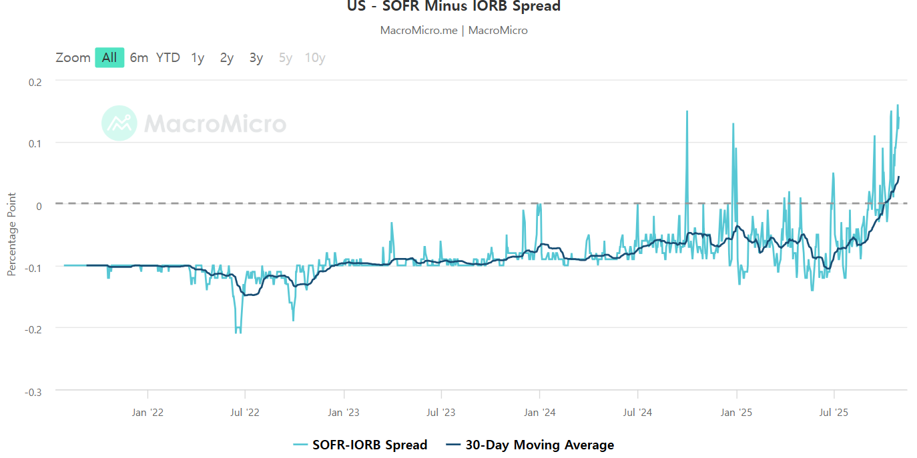Click the Jan '25 x-axis tick label

coord(737,413)
